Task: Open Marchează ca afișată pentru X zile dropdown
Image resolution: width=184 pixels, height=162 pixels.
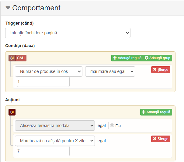Action: point(55,141)
